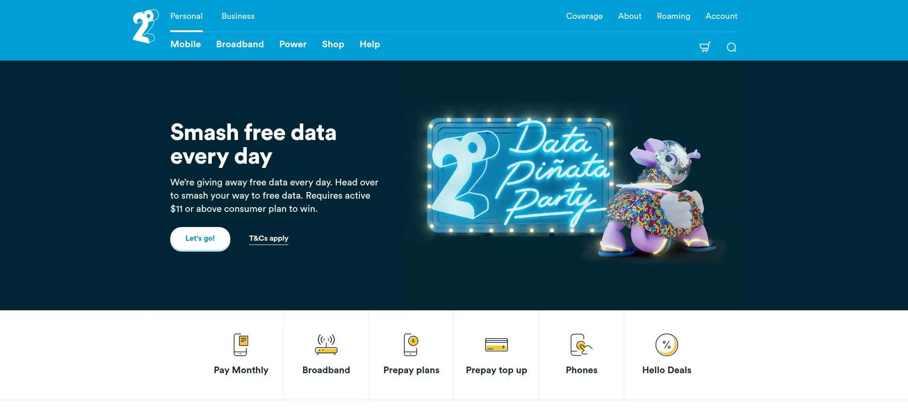908x420 pixels.
Task: Click the Broadband router icon
Action: (x=326, y=345)
